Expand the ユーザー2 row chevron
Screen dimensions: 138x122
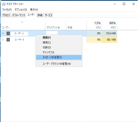[x=3, y=40]
